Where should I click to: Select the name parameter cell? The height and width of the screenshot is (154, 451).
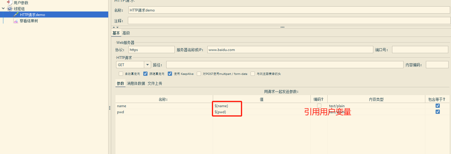(164, 106)
